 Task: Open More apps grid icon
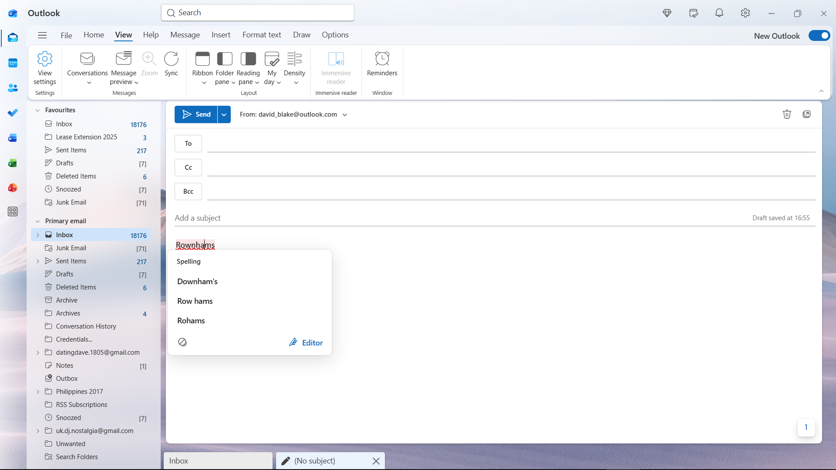tap(13, 211)
